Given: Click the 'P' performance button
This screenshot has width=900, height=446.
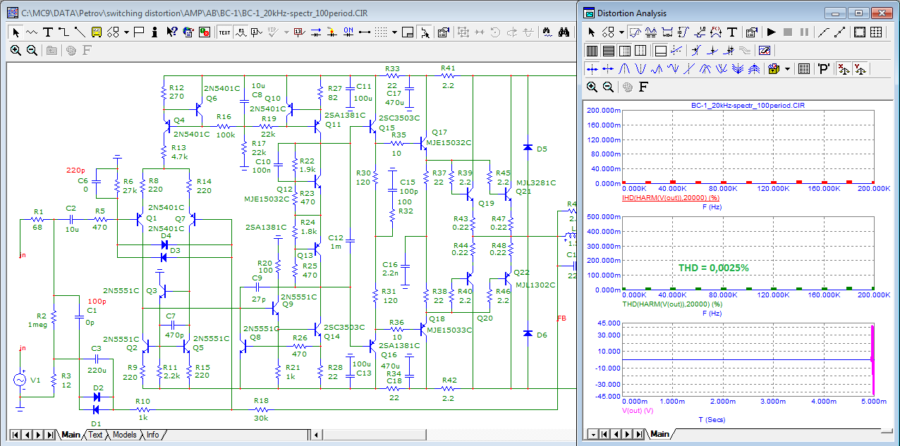Looking at the screenshot, I should [822, 68].
